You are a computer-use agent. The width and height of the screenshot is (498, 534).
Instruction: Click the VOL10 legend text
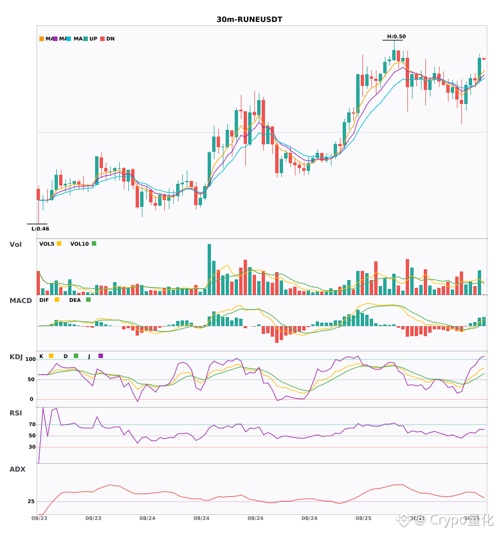79,244
